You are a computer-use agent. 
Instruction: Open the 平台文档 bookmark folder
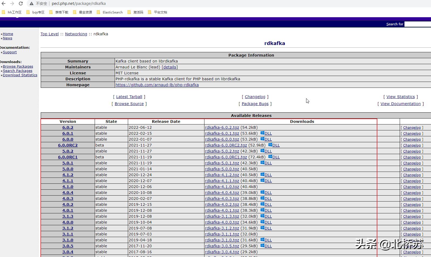[x=158, y=12]
